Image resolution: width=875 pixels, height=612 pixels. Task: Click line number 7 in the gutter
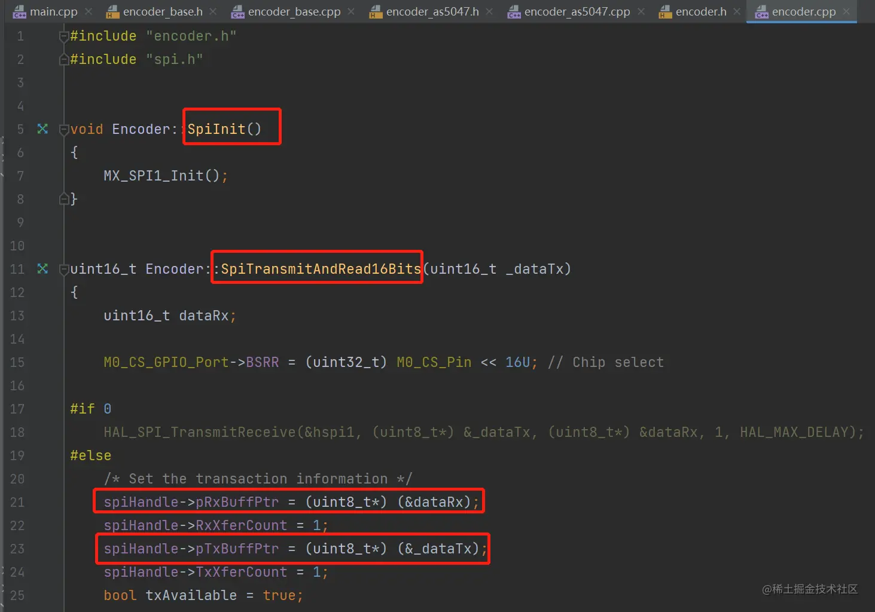(20, 176)
